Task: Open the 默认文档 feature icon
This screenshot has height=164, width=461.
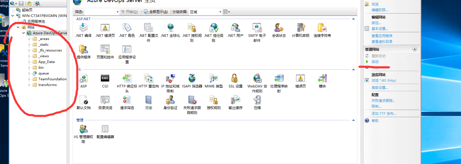Action: click(x=84, y=100)
